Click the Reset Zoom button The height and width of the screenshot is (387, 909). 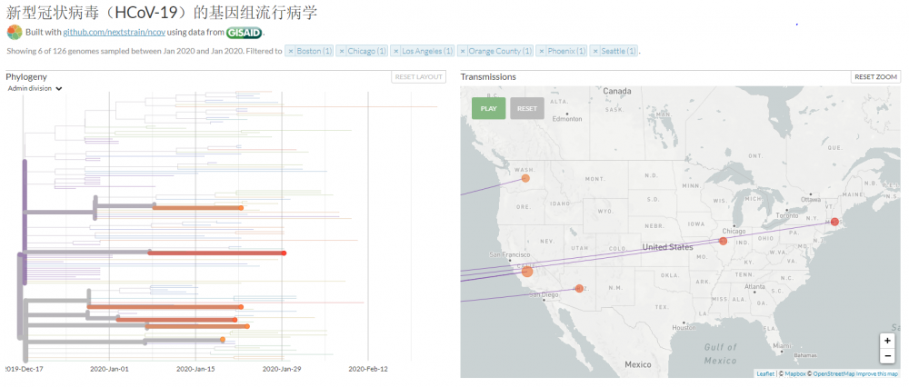(875, 77)
